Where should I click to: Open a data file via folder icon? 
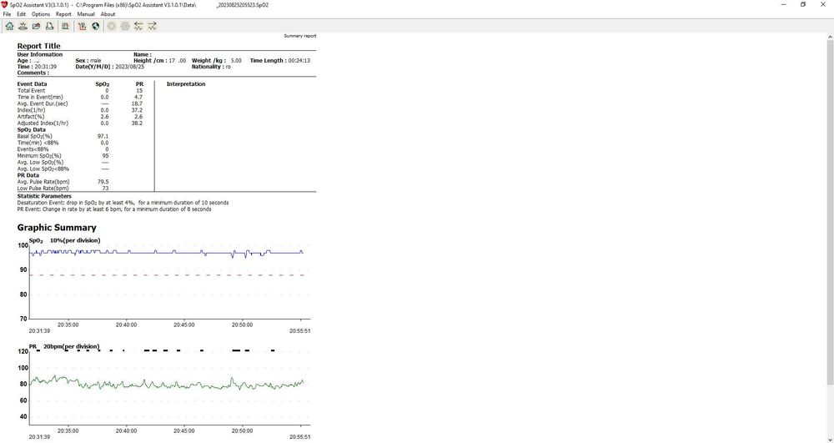36,26
